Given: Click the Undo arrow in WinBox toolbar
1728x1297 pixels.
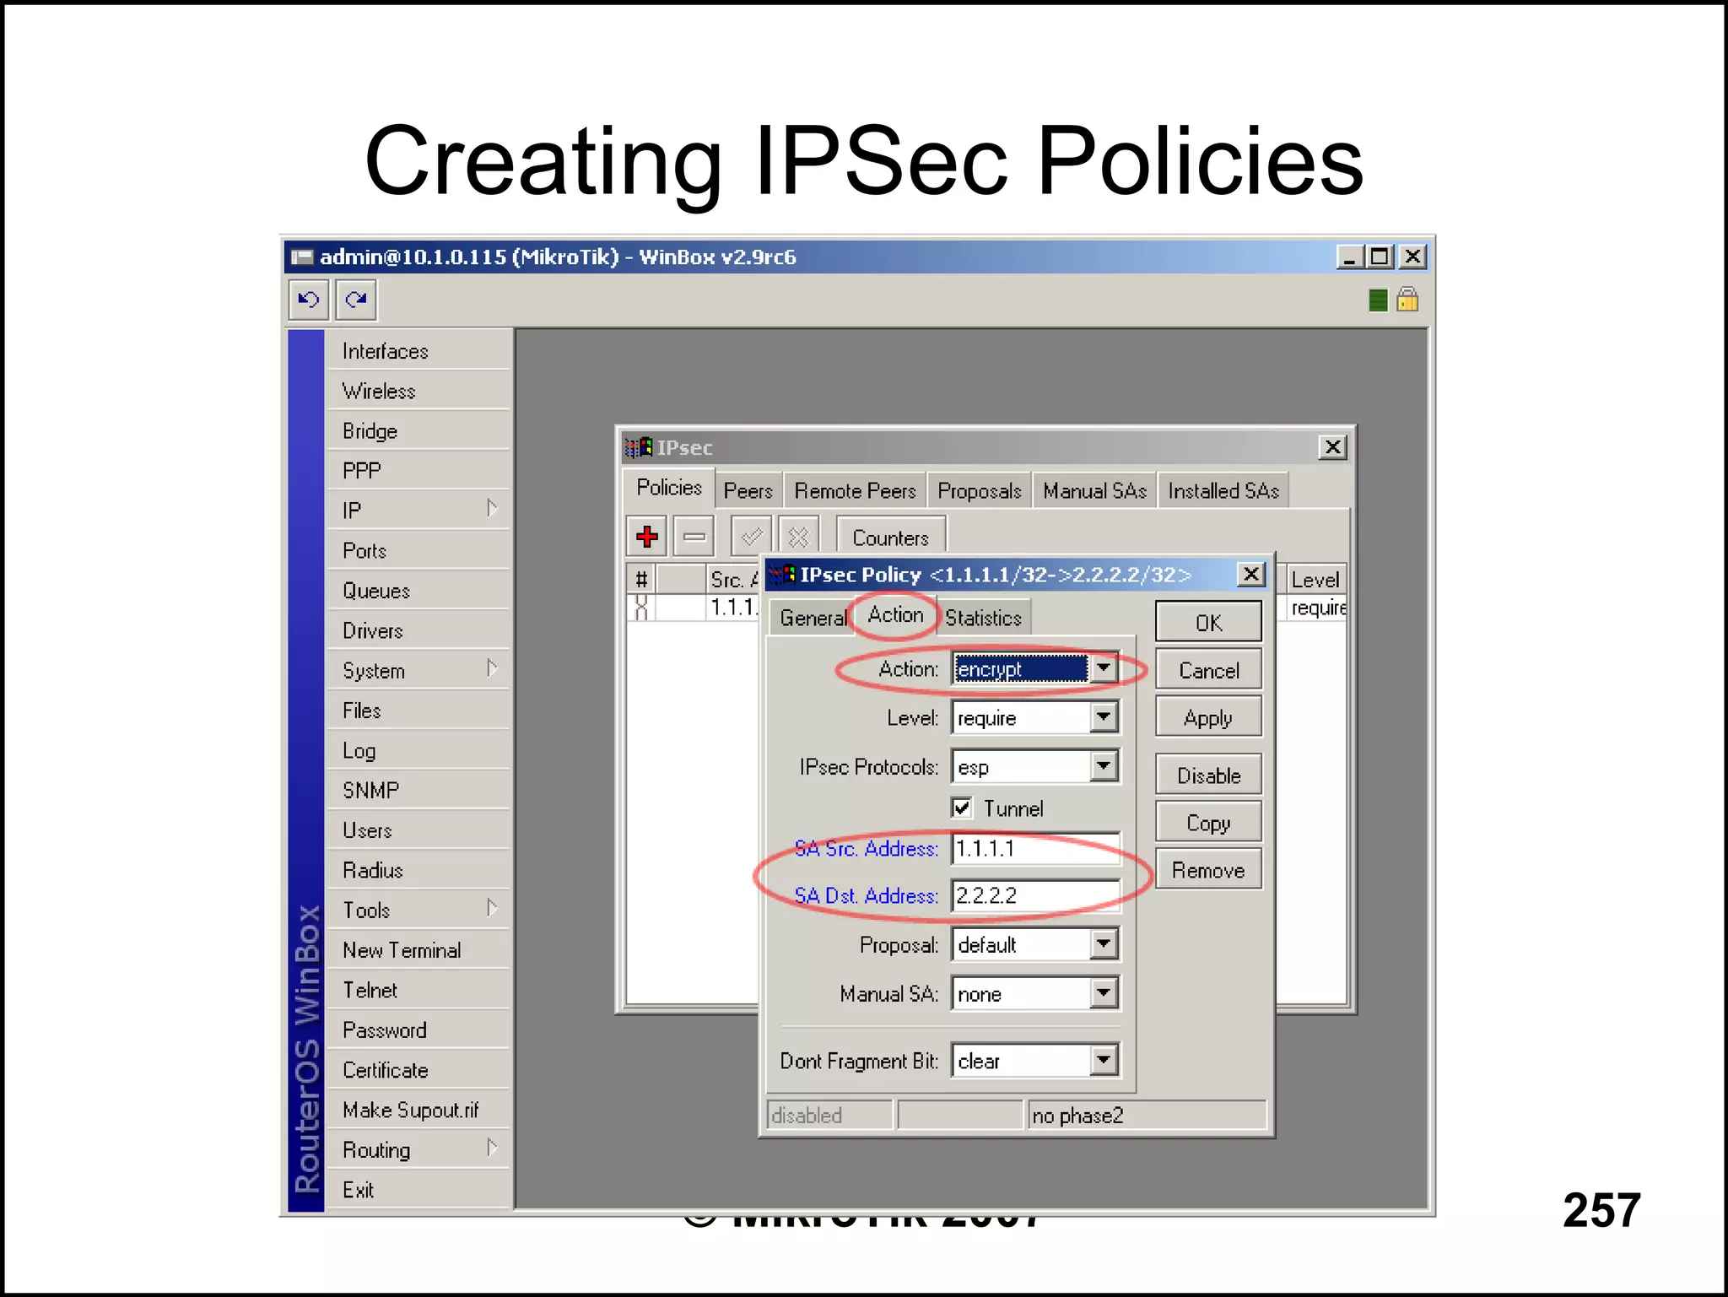Looking at the screenshot, I should coord(309,300).
